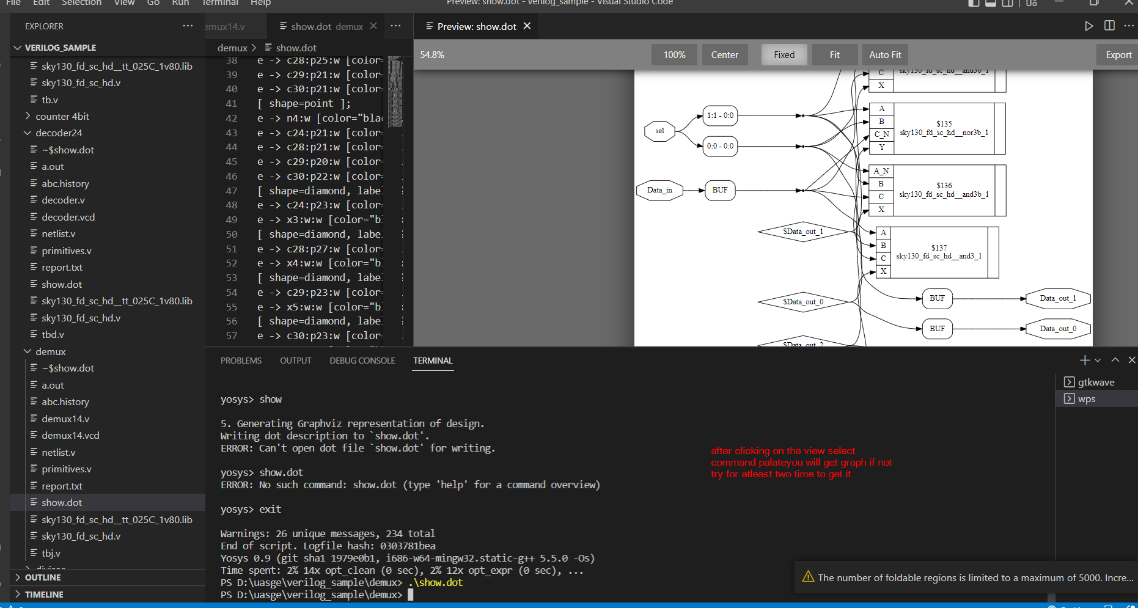Viewport: 1138px width, 608px height.
Task: Open the Go menu
Action: (x=153, y=2)
